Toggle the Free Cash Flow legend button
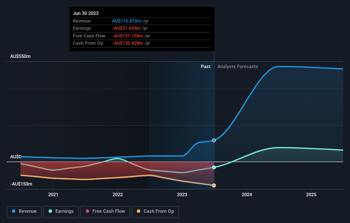350x223 pixels. point(105,212)
